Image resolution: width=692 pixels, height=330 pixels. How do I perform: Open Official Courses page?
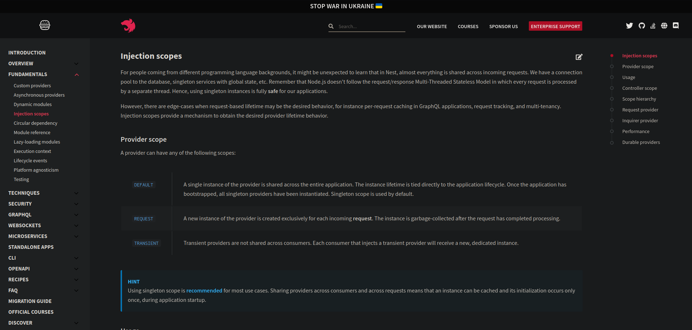(31, 312)
